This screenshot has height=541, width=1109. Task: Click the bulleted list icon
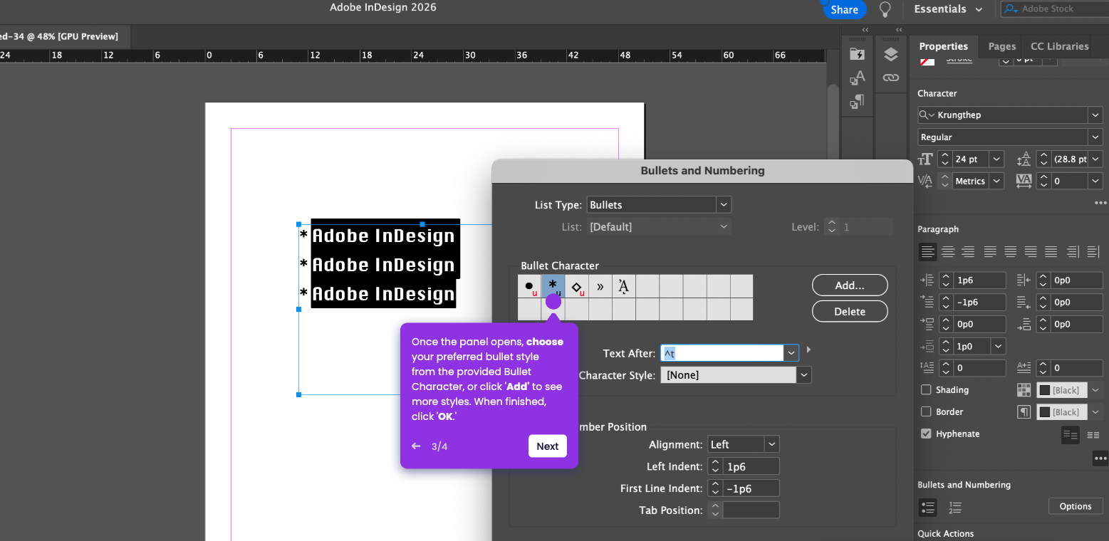tap(927, 508)
